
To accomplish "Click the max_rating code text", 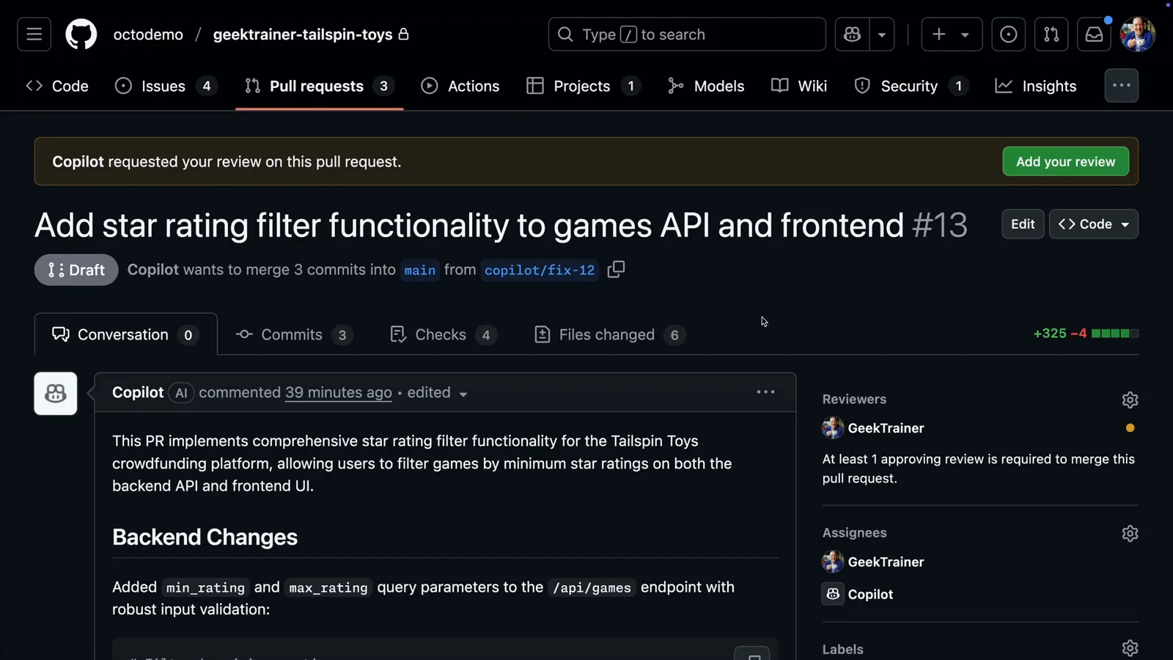I will coord(328,587).
